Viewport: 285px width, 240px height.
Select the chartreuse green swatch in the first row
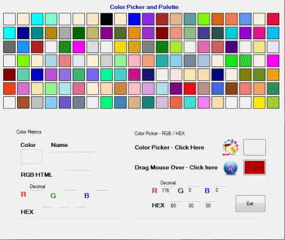204,19
